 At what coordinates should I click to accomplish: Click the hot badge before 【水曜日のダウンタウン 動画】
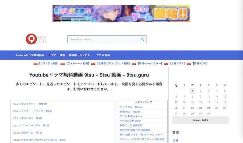[93, 64]
